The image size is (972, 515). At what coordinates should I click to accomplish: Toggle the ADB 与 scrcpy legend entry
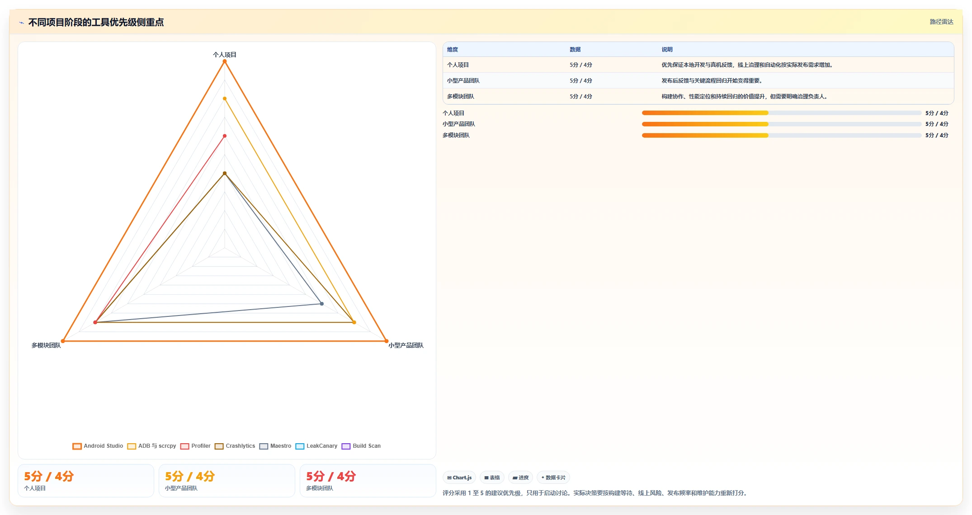pyautogui.click(x=151, y=446)
